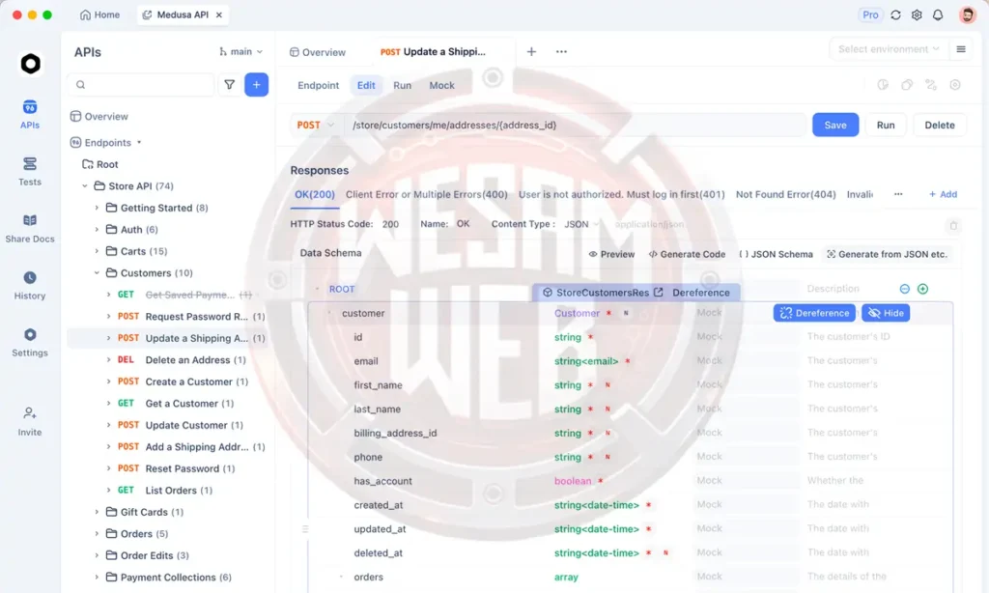This screenshot has width=989, height=593.
Task: Open the notifications bell icon
Action: click(x=938, y=14)
